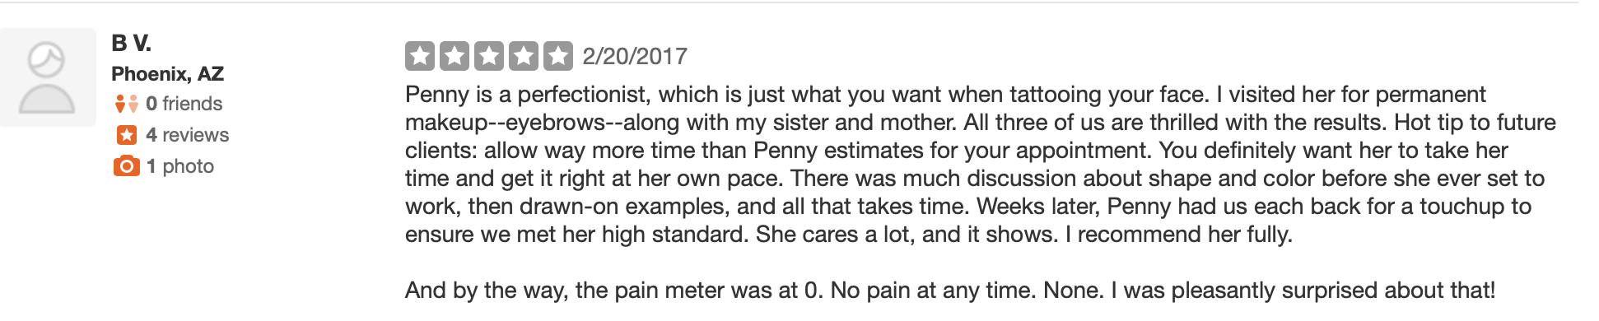Screen dimensions: 1599x321
Task: Click the Phoenix, AZ location text
Action: point(168,74)
